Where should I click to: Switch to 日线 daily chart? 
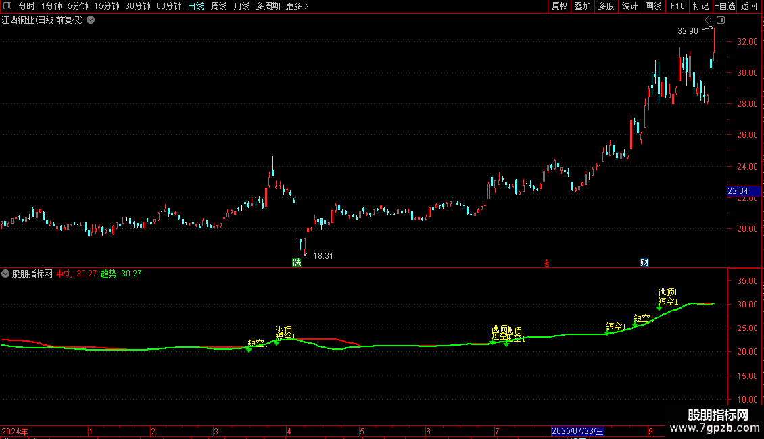196,6
